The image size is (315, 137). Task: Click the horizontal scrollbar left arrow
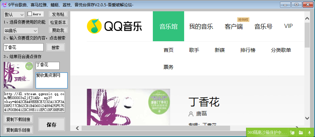[x=77, y=128]
